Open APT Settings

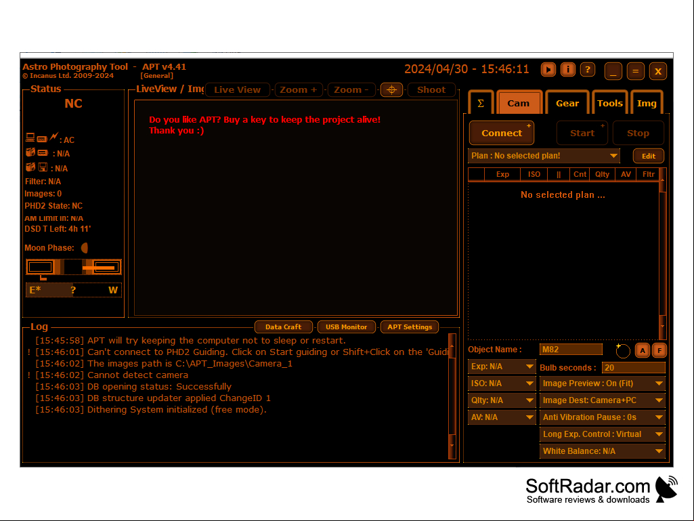pos(410,327)
